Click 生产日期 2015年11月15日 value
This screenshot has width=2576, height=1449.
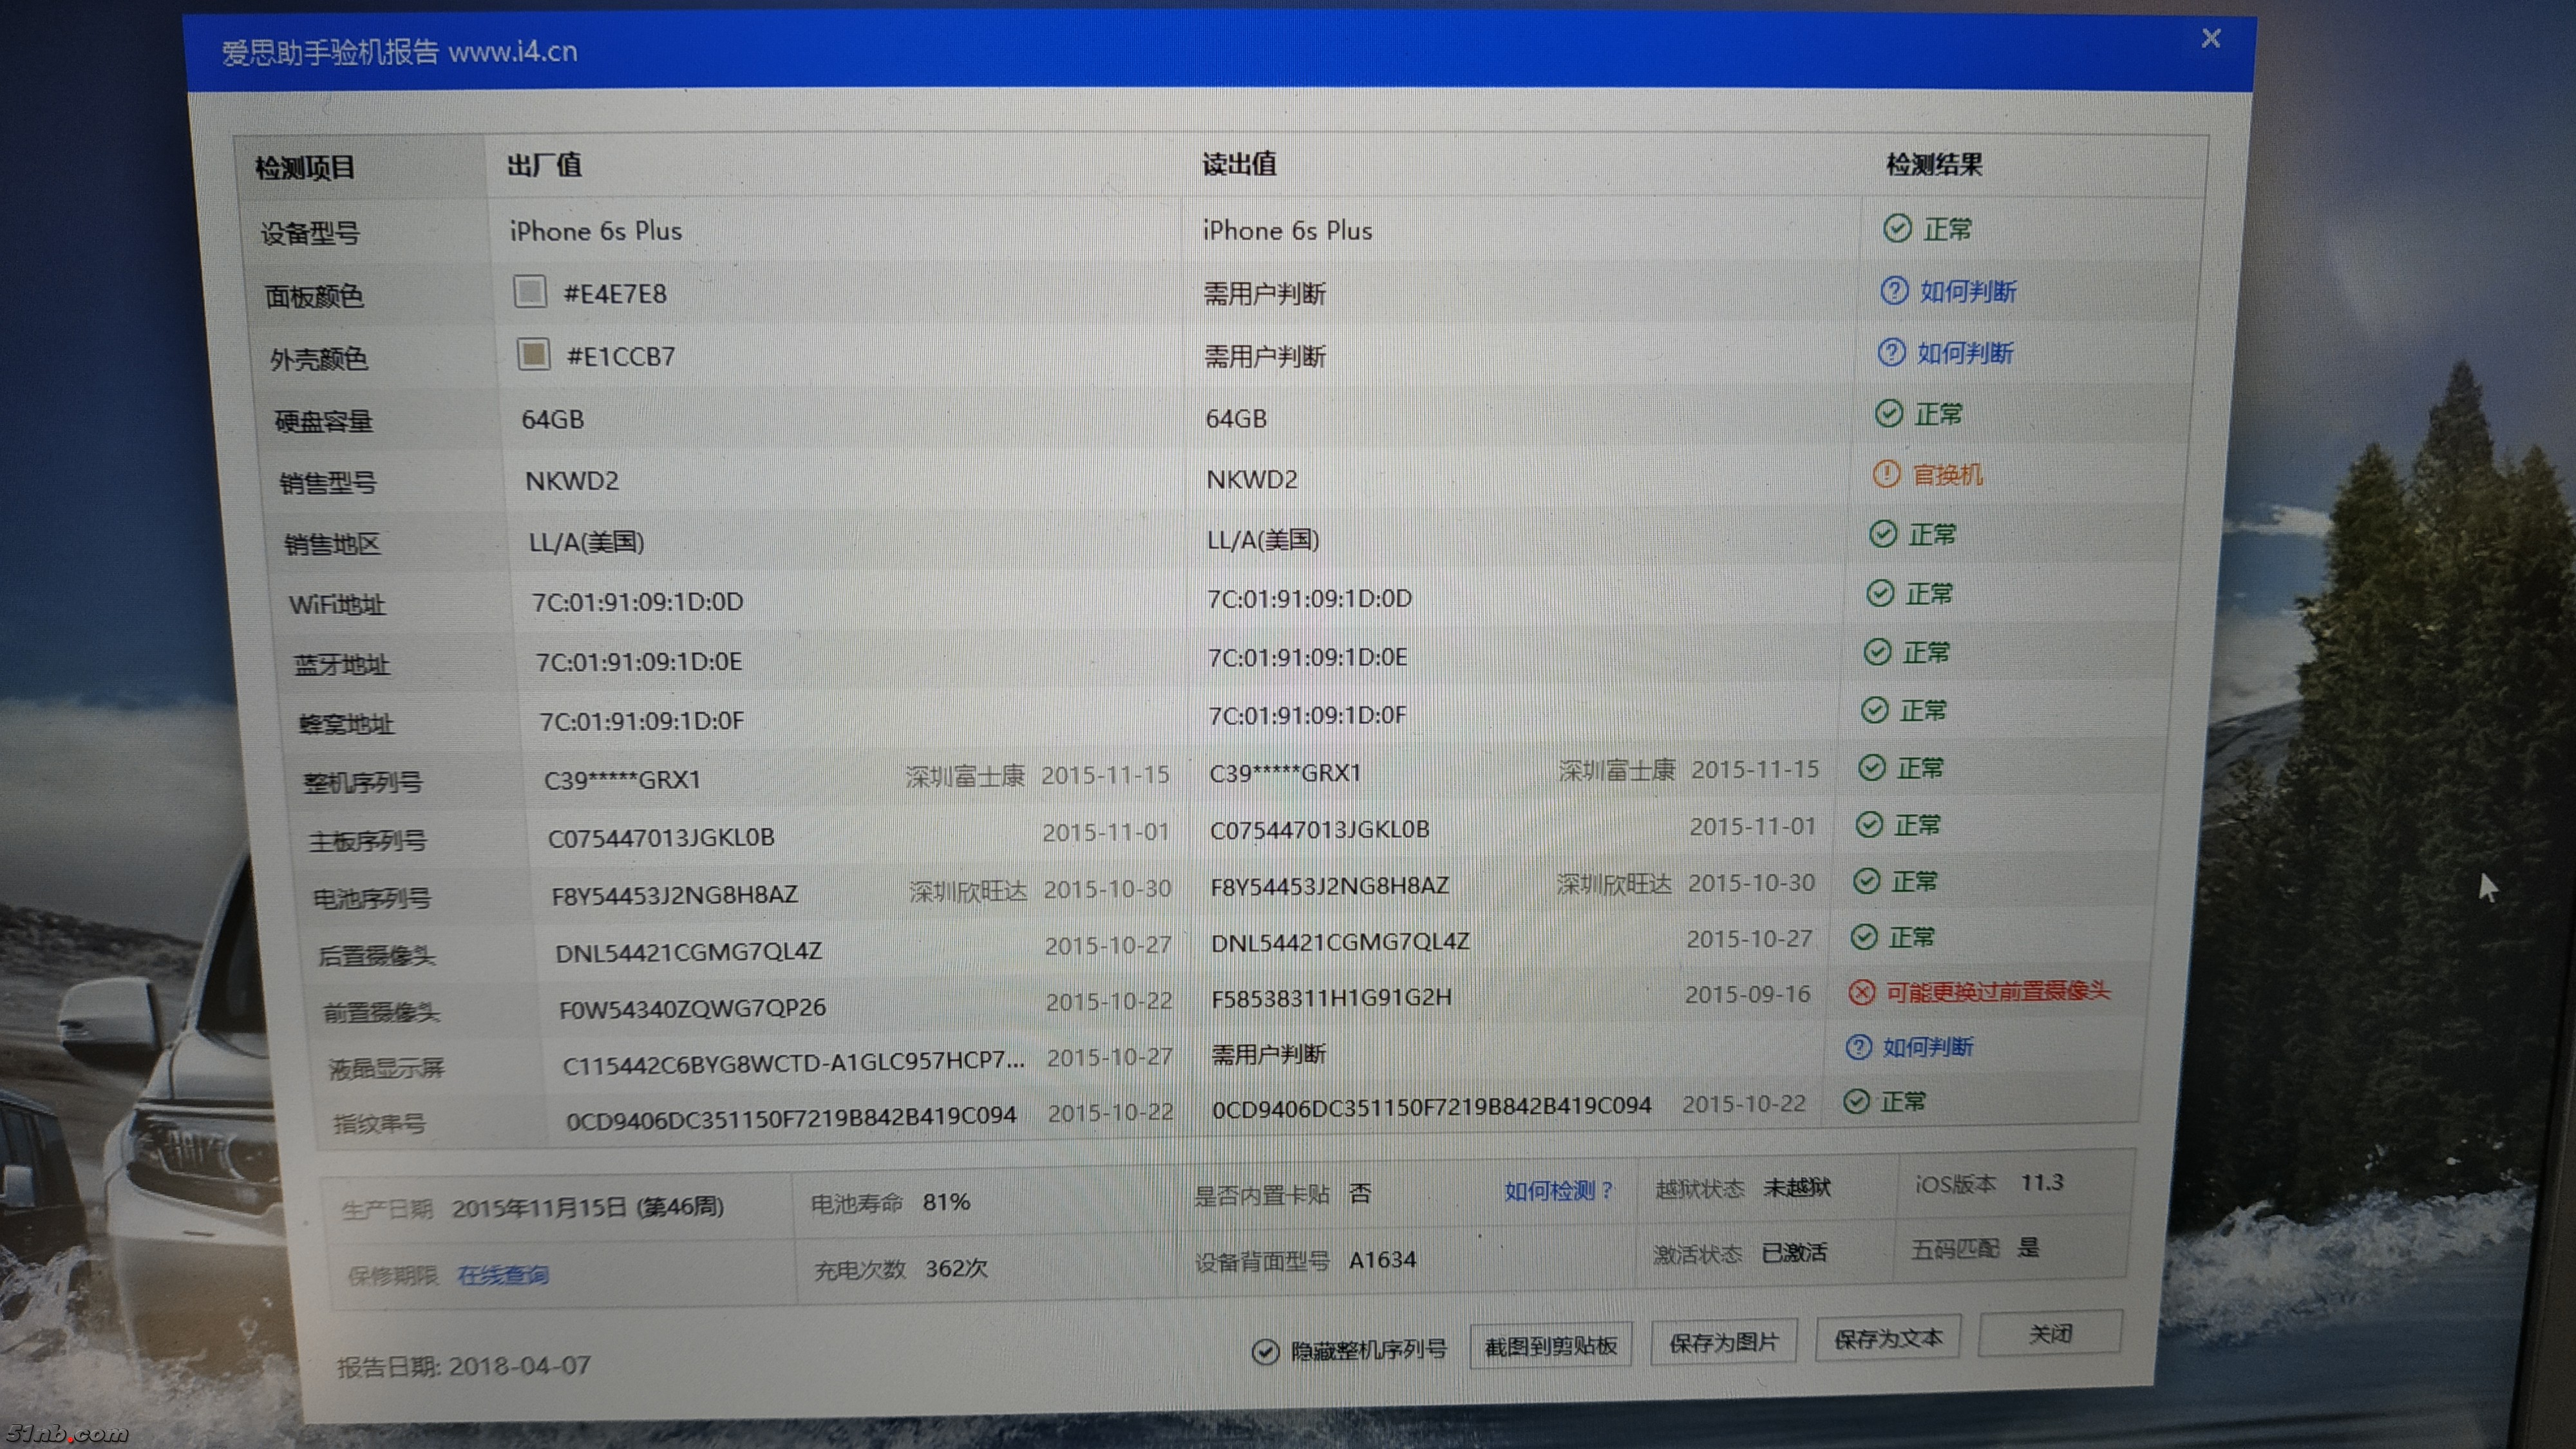pyautogui.click(x=587, y=1207)
